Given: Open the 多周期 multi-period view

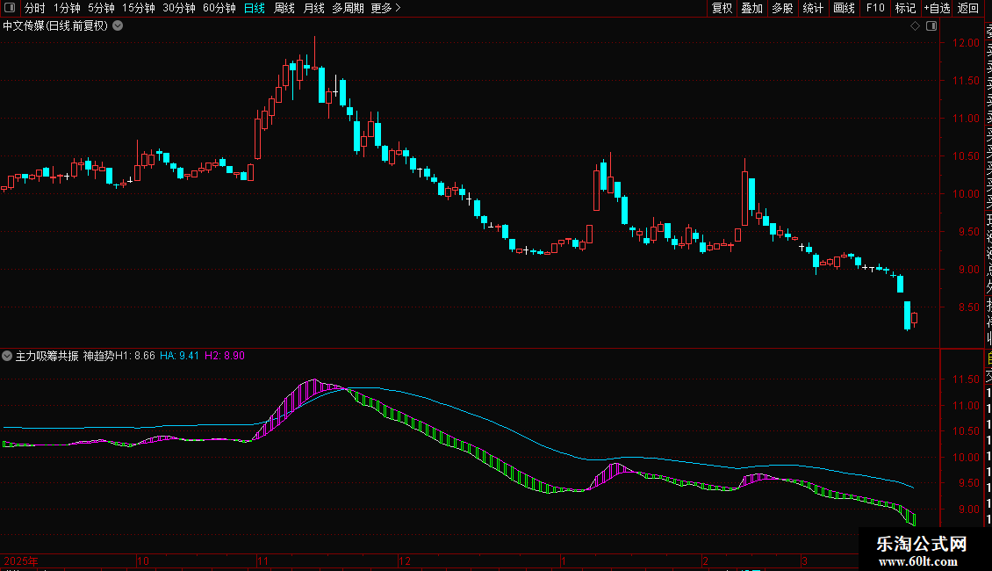Looking at the screenshot, I should point(348,8).
